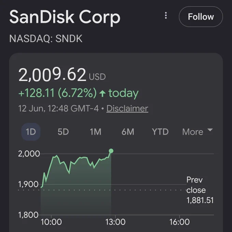Switch to the 6M chart range

click(128, 132)
